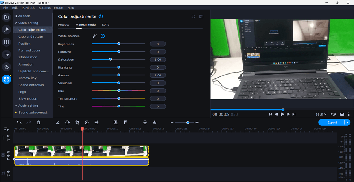The width and height of the screenshot is (354, 182).
Task: Click the crop tool in timeline toolbar
Action: [77, 122]
